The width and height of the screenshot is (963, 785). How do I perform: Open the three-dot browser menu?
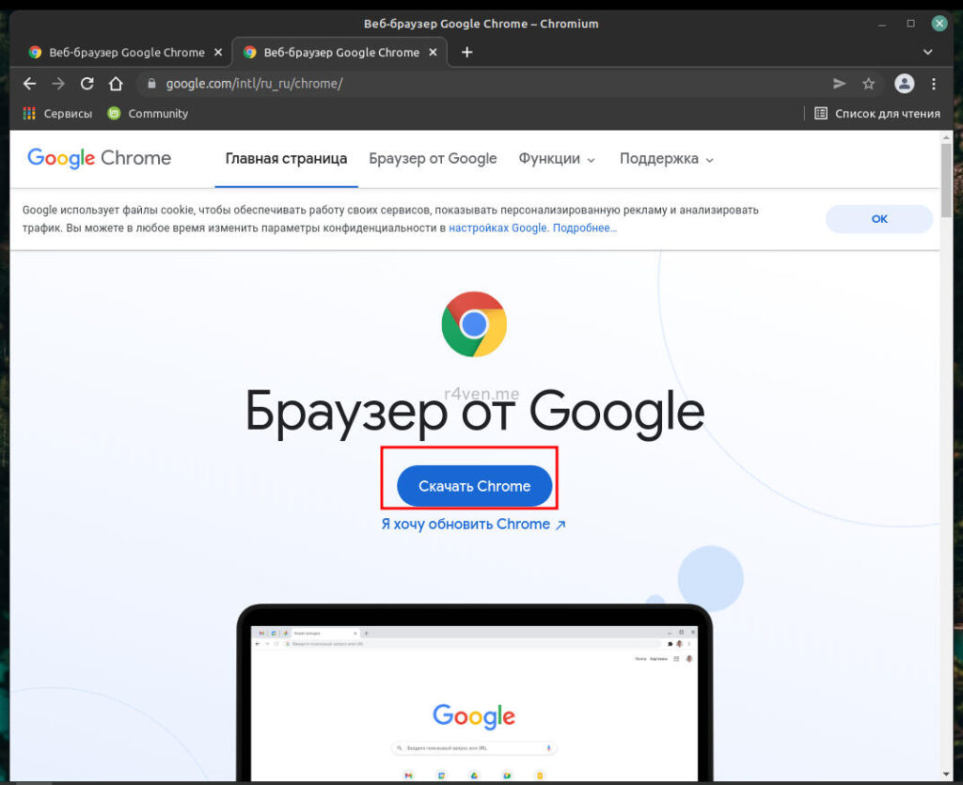pyautogui.click(x=933, y=84)
